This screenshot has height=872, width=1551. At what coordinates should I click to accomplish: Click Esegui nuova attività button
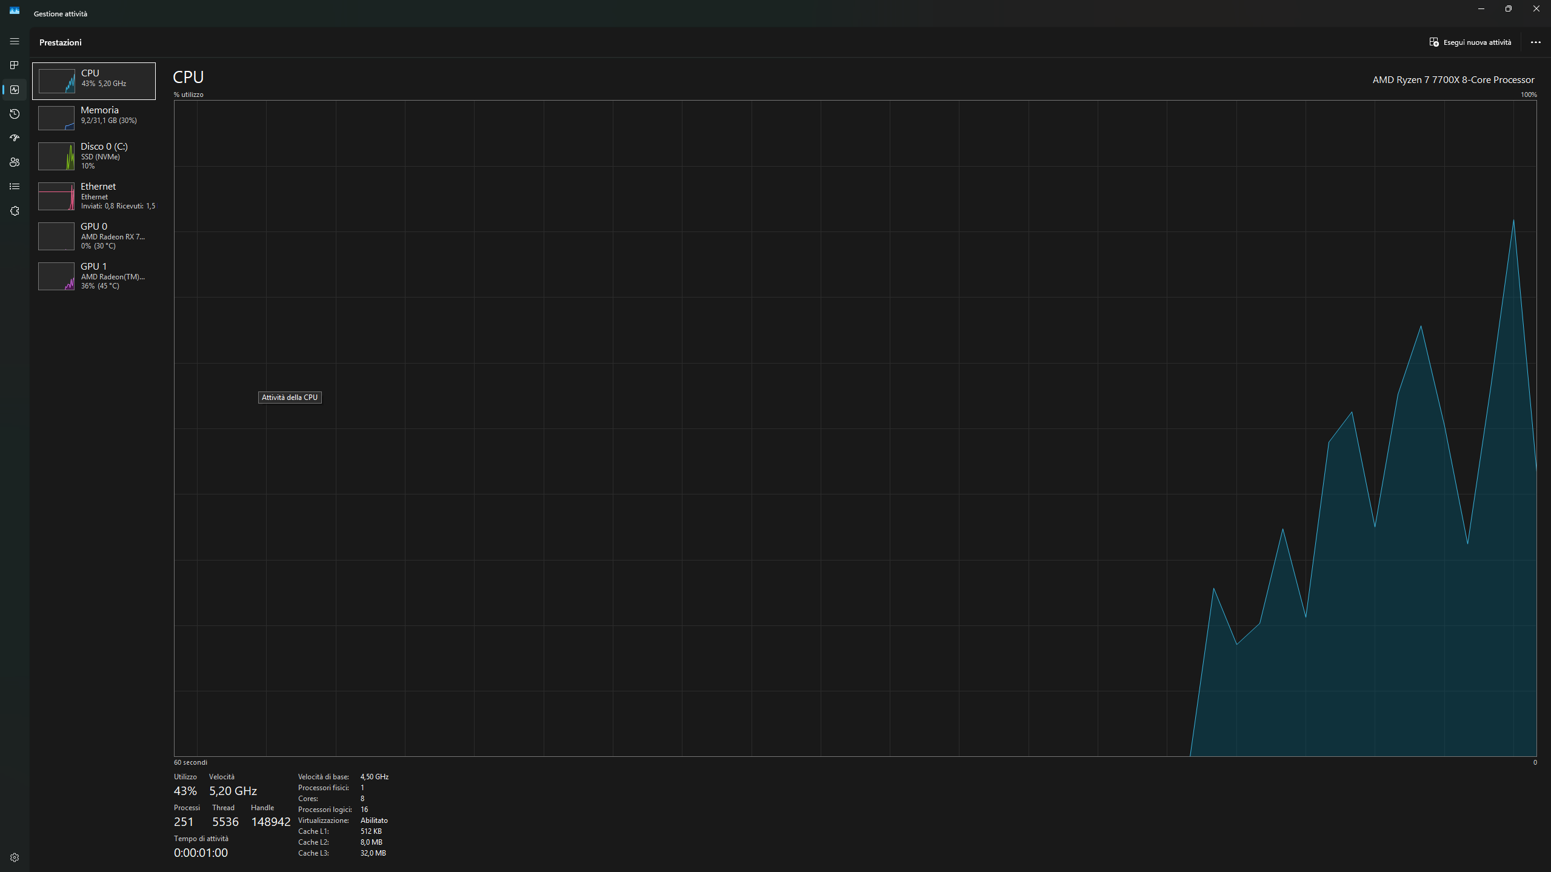pyautogui.click(x=1470, y=42)
